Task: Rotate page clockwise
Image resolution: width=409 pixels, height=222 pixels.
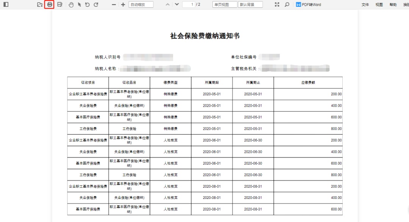Action: (x=96, y=5)
